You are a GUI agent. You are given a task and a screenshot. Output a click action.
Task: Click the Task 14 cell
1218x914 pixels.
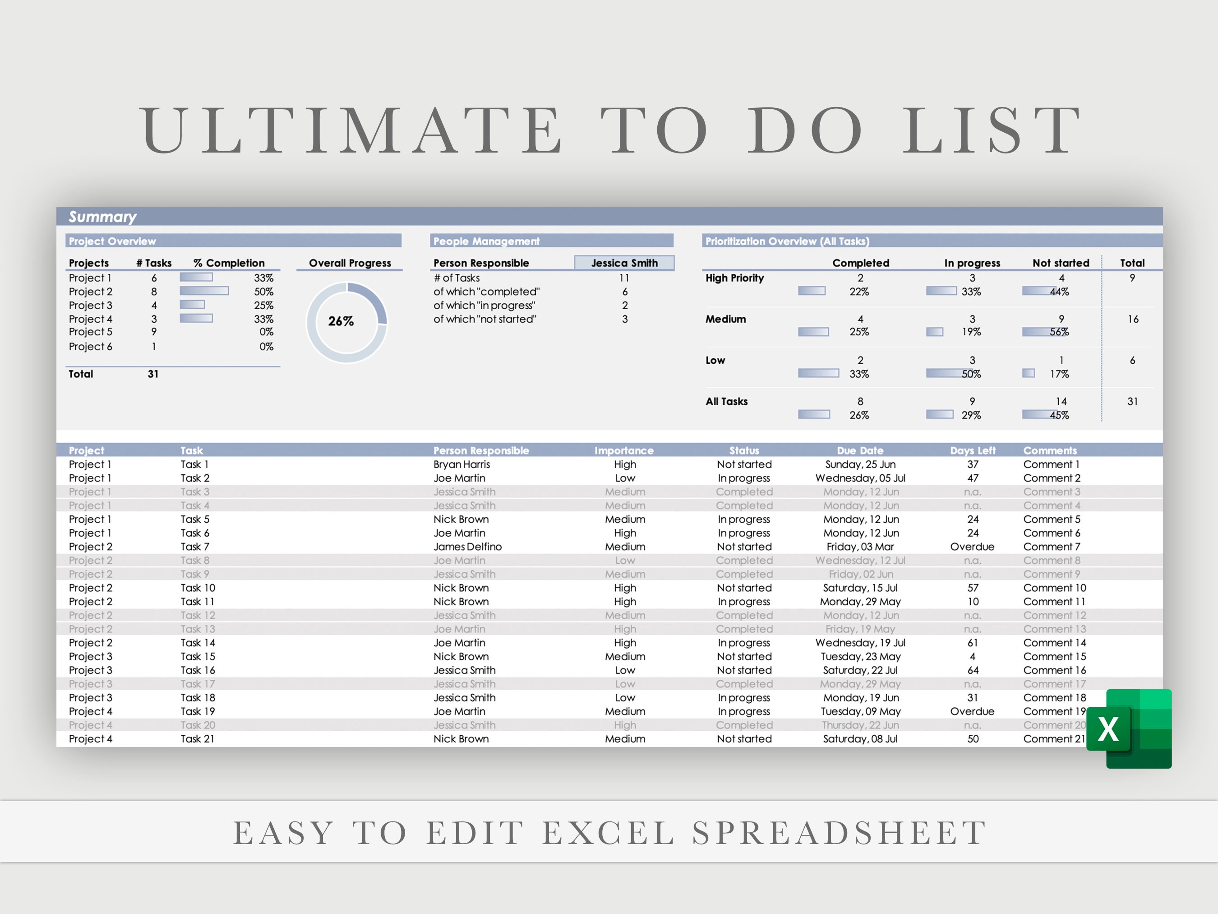pyautogui.click(x=198, y=643)
